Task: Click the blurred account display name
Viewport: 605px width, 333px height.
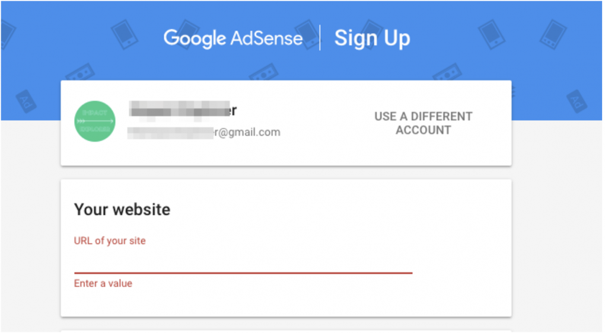Action: (183, 110)
